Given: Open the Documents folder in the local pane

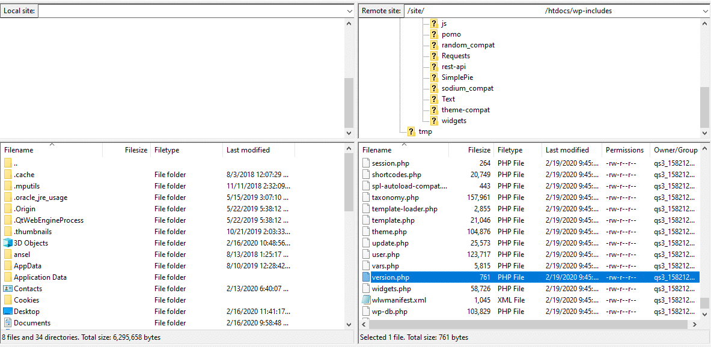Looking at the screenshot, I should pyautogui.click(x=33, y=322).
